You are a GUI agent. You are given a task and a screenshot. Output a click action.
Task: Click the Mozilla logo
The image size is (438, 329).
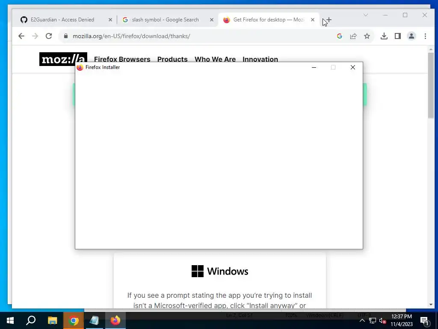pyautogui.click(x=63, y=59)
